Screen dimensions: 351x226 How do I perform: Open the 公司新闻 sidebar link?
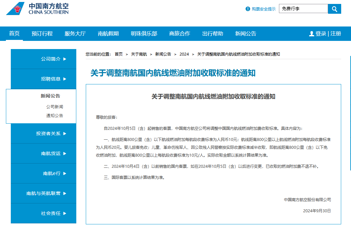pos(55,107)
